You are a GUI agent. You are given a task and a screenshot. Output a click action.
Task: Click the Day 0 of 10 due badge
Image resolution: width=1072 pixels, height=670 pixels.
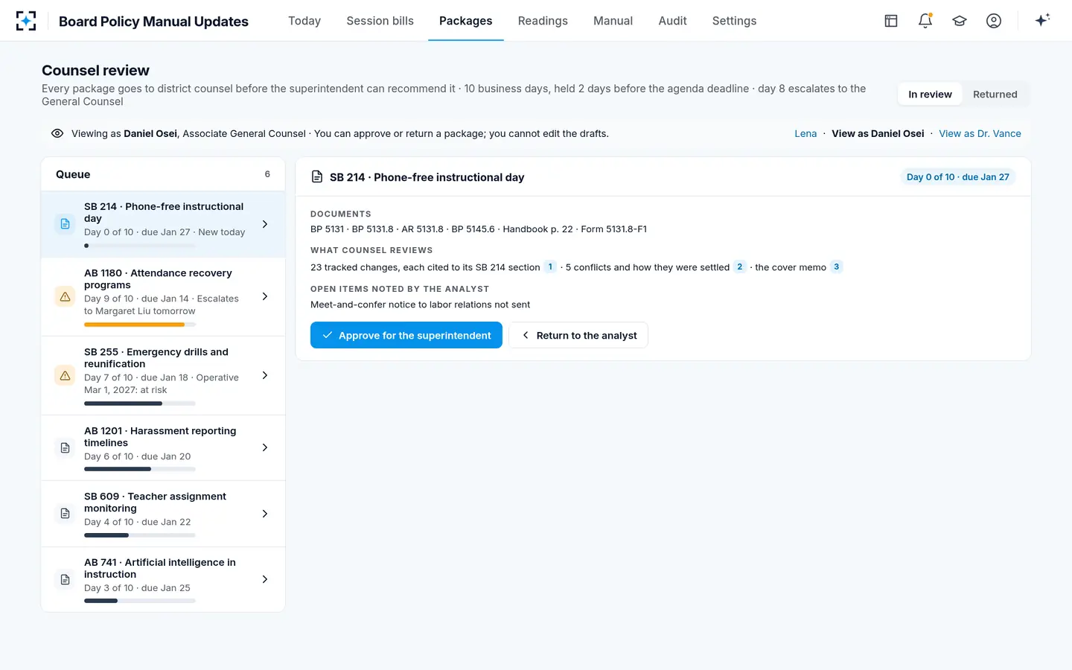(957, 176)
